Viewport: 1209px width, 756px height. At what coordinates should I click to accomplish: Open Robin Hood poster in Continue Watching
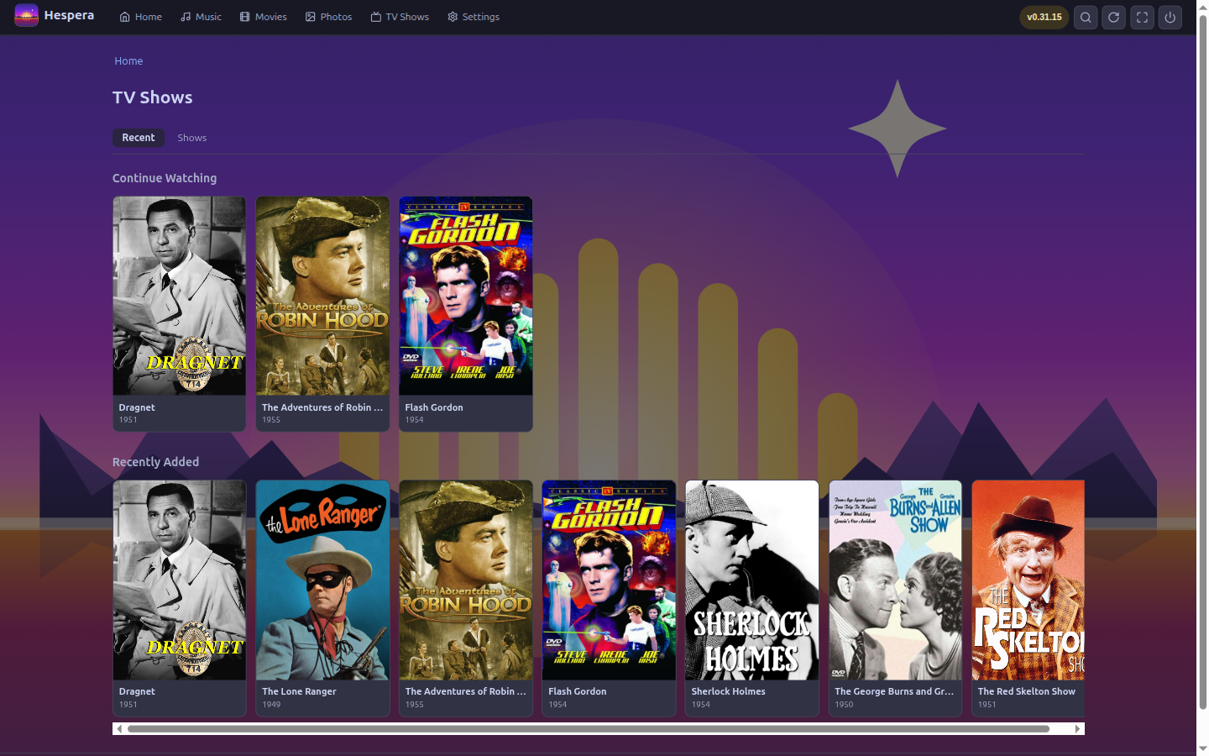click(x=322, y=296)
